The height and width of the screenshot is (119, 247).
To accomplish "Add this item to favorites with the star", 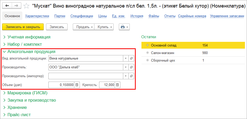I will (26, 6).
